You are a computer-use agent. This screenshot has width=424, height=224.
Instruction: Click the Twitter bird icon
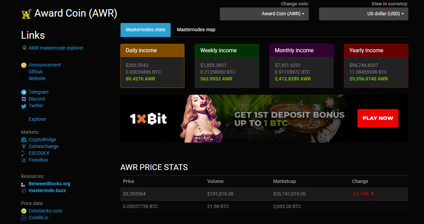pos(24,106)
